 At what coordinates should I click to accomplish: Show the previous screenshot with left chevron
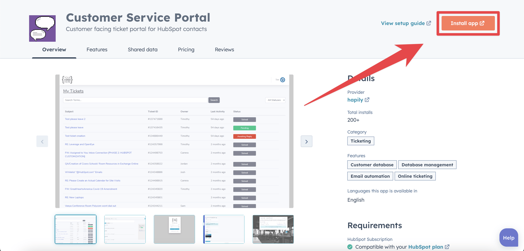coord(42,141)
